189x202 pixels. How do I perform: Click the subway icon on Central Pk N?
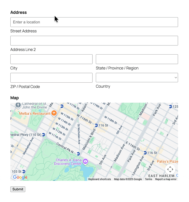coord(78,154)
